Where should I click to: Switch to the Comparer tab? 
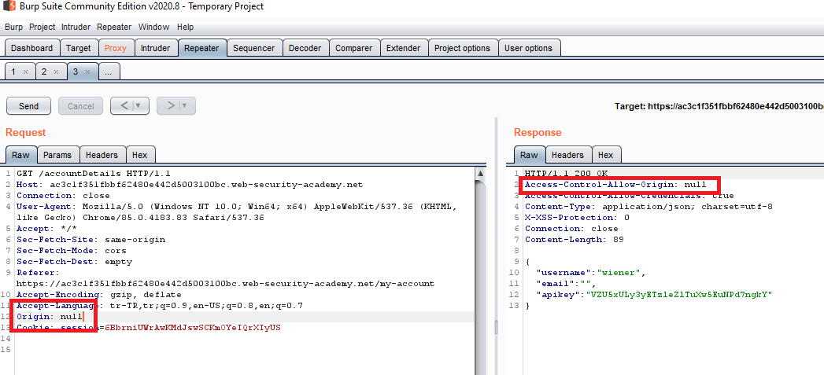click(x=354, y=48)
